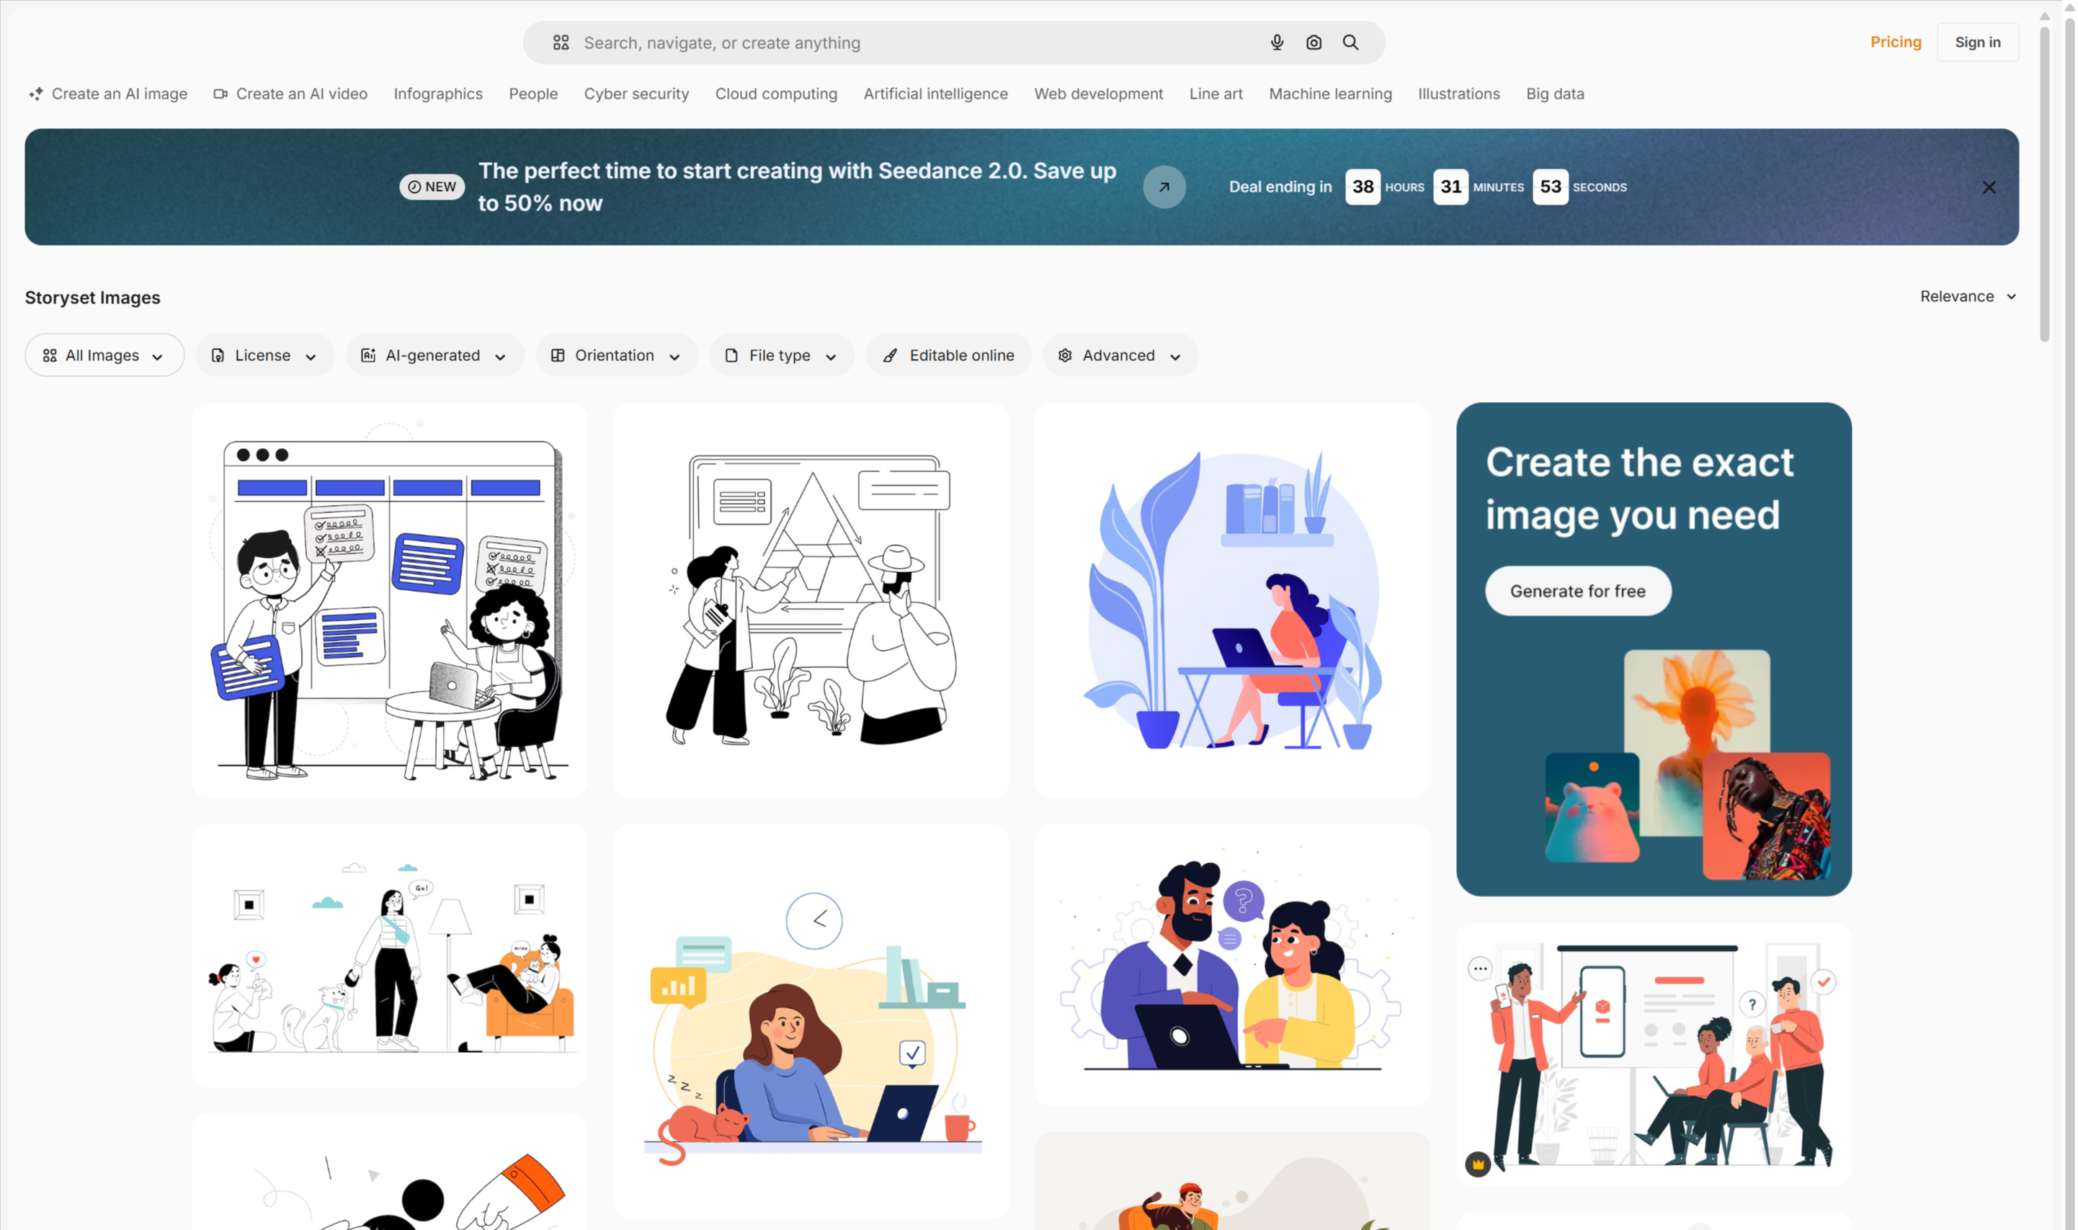2078x1230 pixels.
Task: Open search by image camera icon
Action: point(1314,43)
